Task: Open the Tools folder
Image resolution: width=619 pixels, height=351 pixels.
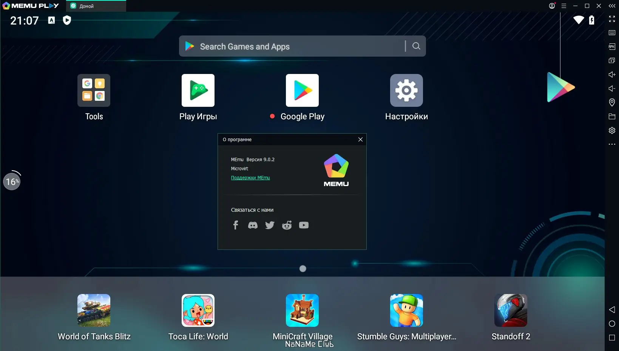Action: (x=94, y=91)
